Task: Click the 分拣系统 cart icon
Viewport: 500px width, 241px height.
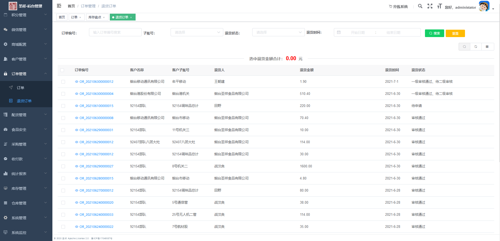Action: [390, 6]
